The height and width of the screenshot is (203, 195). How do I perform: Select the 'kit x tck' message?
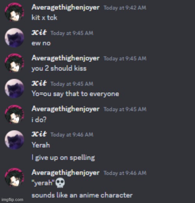pyautogui.click(x=44, y=18)
